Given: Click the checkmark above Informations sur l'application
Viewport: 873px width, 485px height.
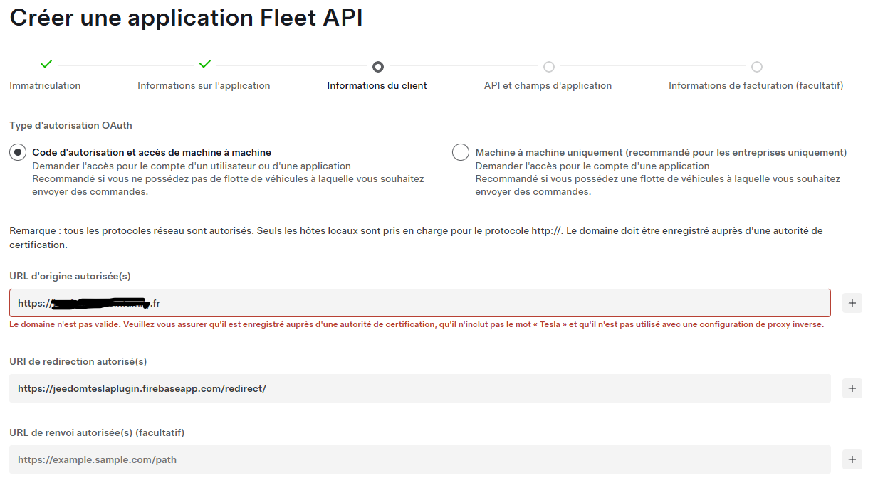Looking at the screenshot, I should coord(205,65).
